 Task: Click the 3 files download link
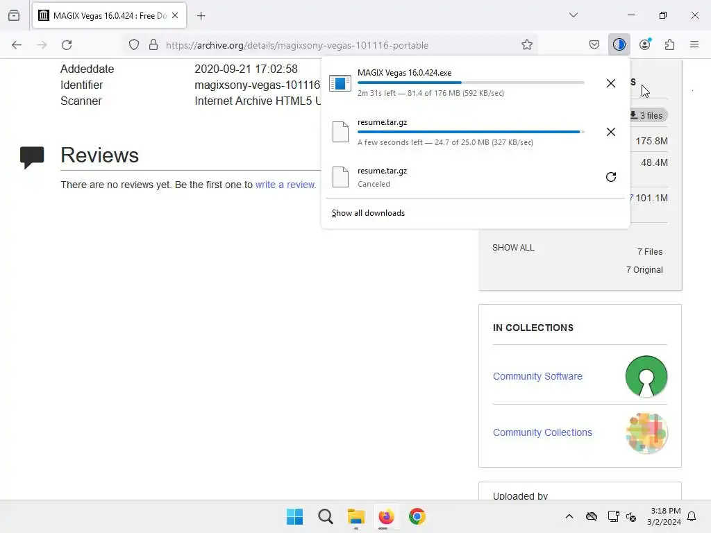[x=646, y=116]
